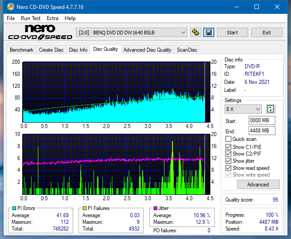This screenshot has height=239, width=291.
Task: Toggle Show C1/PIE checkbox
Action: click(x=228, y=147)
